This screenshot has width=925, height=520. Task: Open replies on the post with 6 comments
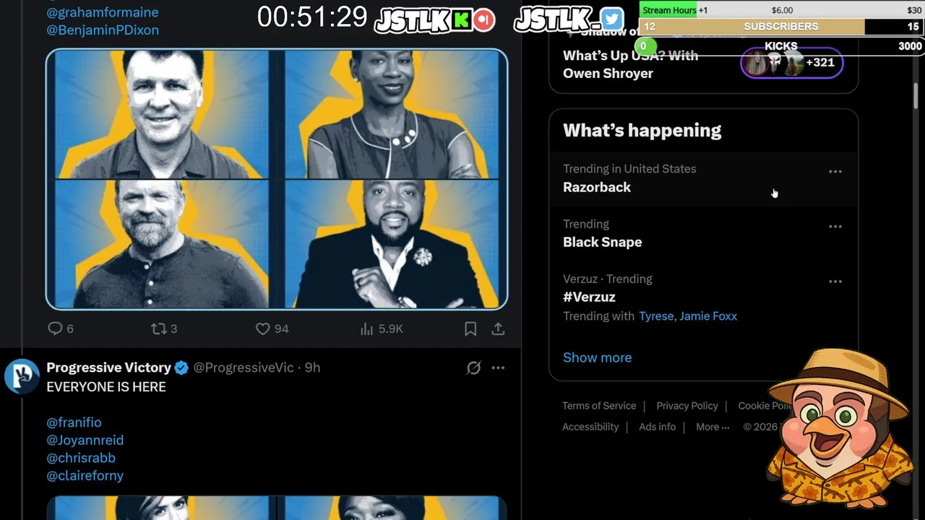pyautogui.click(x=61, y=329)
